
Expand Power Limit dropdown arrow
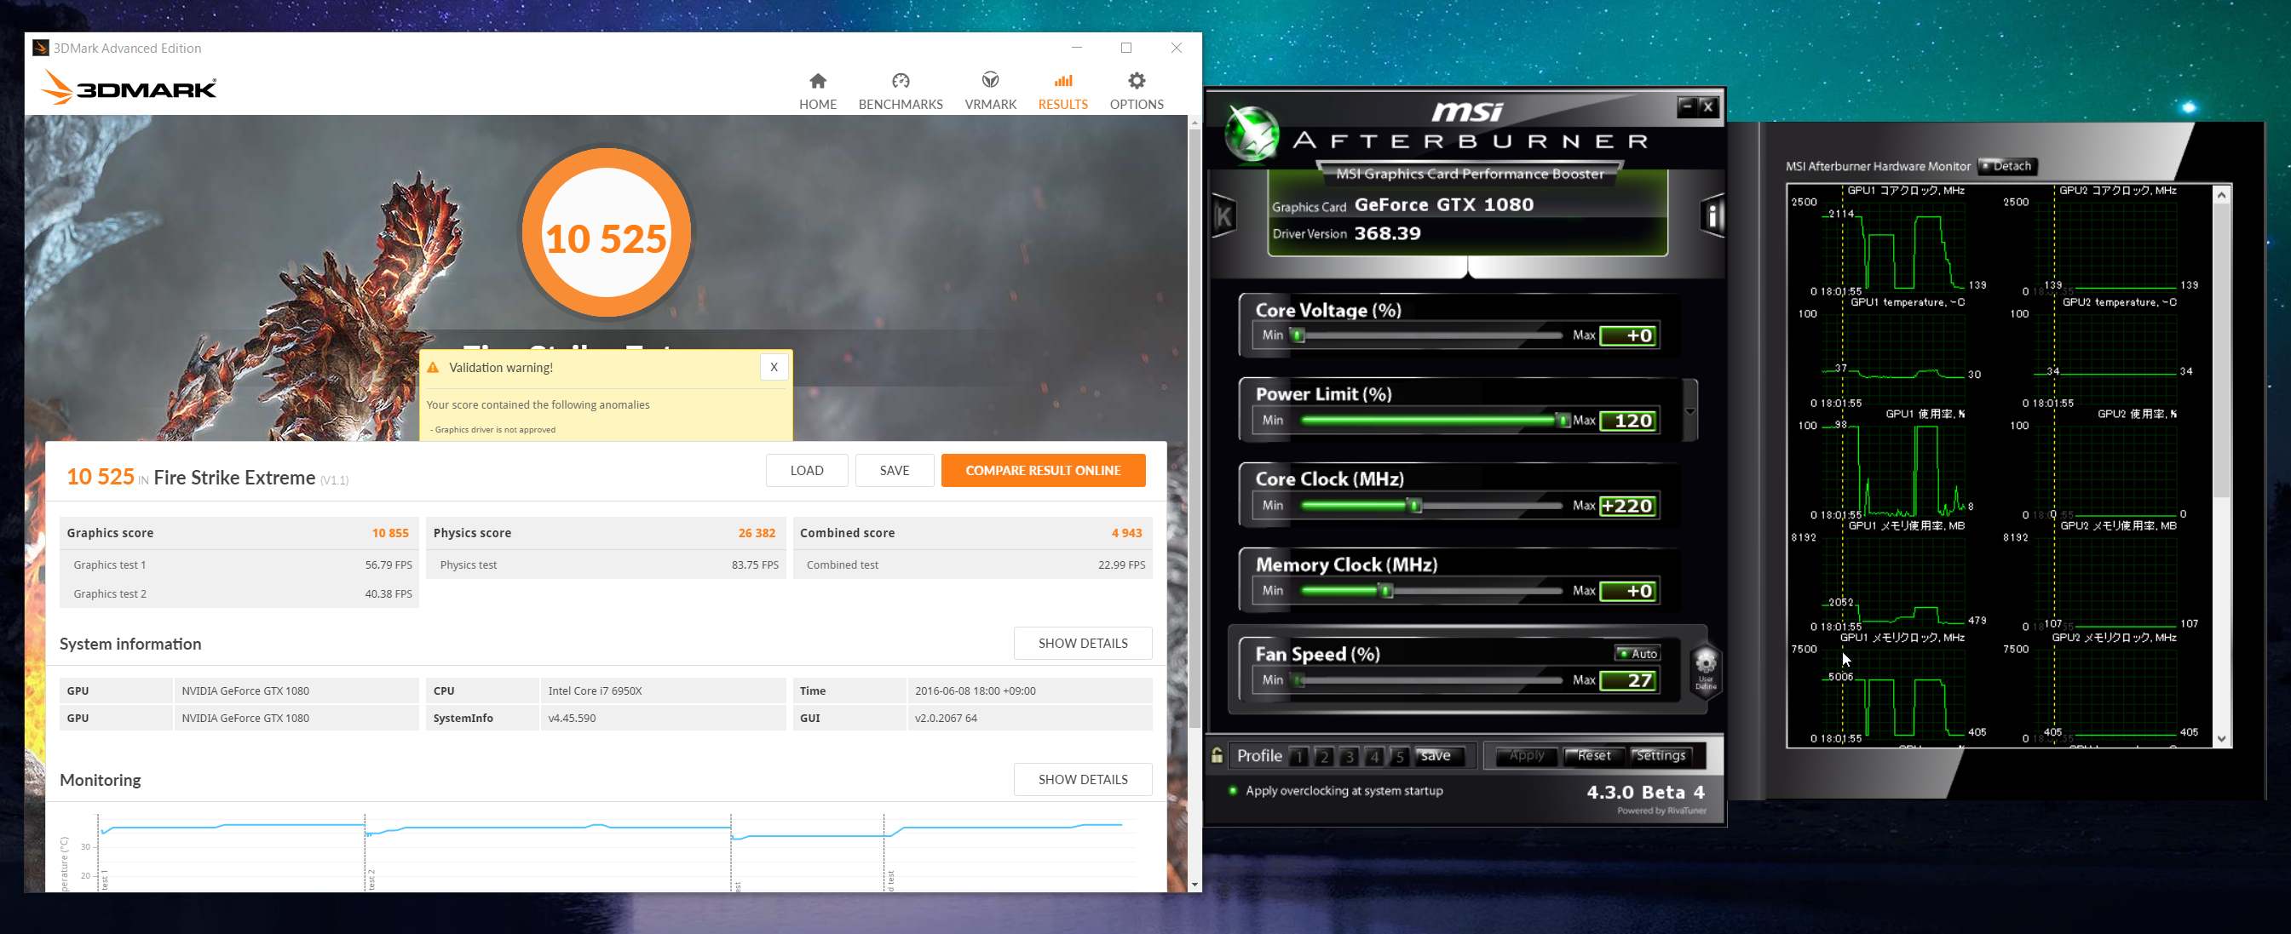coord(1689,411)
